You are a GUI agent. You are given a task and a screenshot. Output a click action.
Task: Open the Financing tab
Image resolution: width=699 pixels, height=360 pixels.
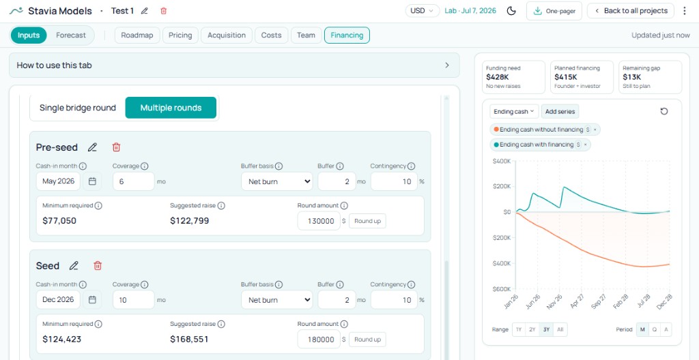click(347, 35)
